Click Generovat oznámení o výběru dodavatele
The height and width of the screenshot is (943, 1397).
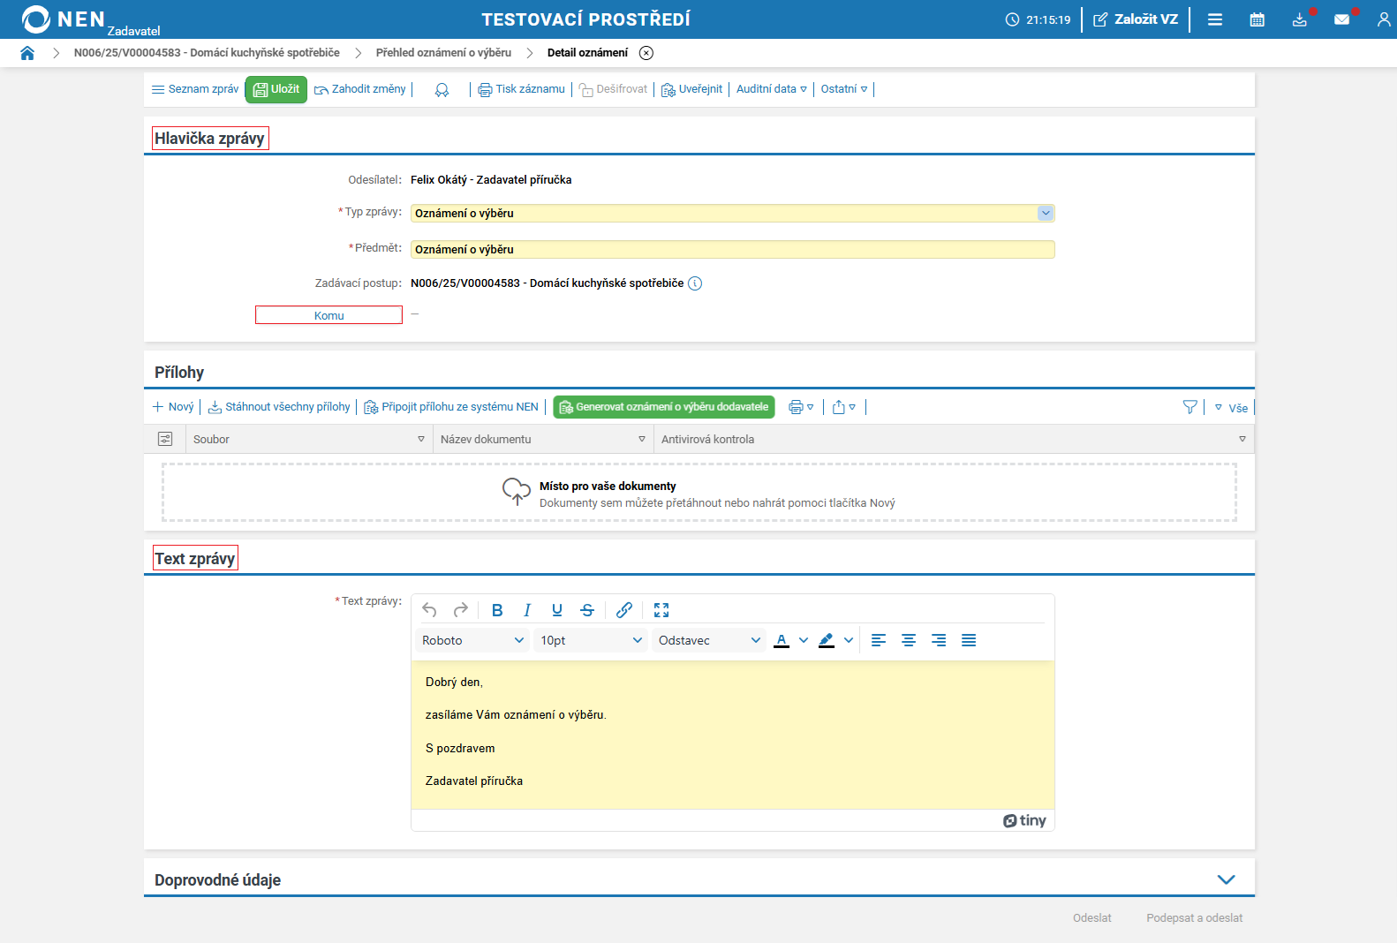[664, 407]
